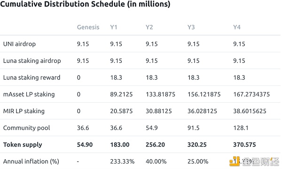The height and width of the screenshot is (169, 282).
Task: Click the 128.1 Community pool value
Action: [241, 128]
